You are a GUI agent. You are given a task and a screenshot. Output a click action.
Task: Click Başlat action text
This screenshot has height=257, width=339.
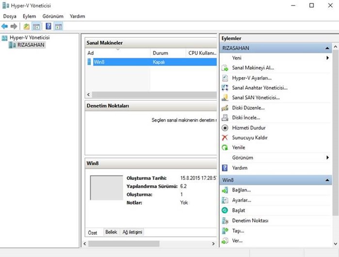[239, 210]
